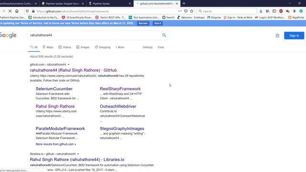
Task: Open the Downloads arrow in toolbar
Action: 261,11
